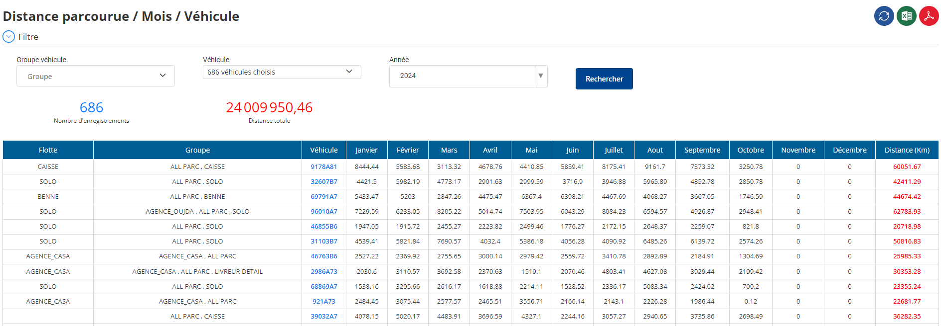Click the CAISSE flotte cell
941x326 pixels.
coord(48,167)
